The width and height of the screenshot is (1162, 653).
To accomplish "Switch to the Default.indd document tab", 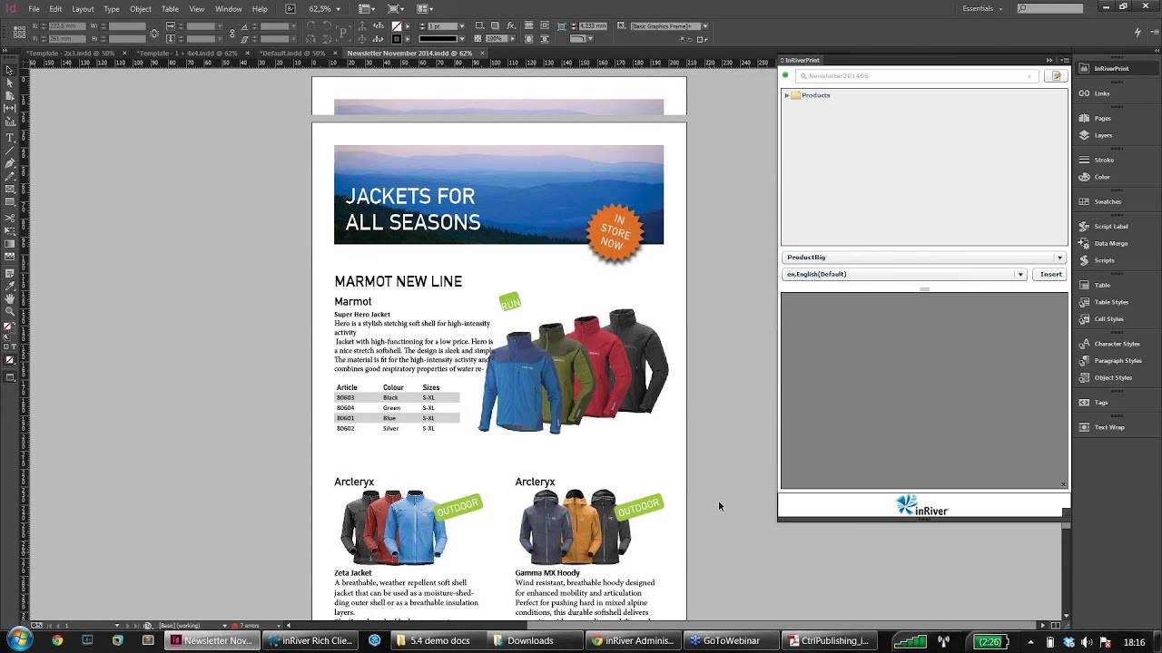I will (x=292, y=54).
